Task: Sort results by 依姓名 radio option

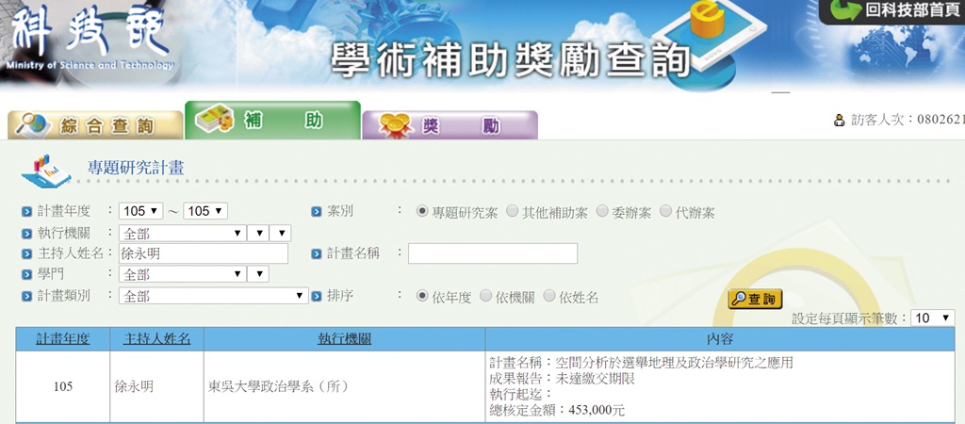Action: pos(548,295)
